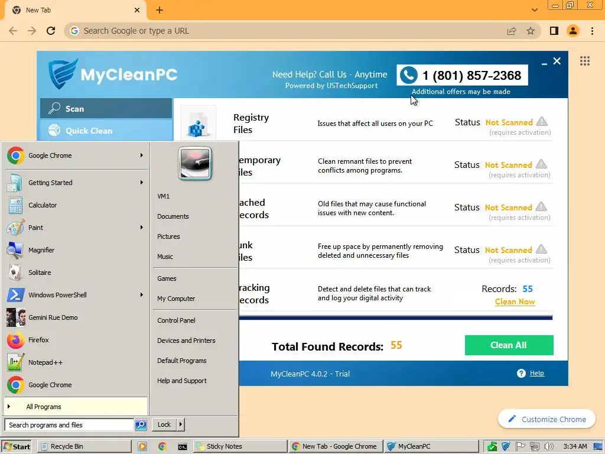605x454 pixels.
Task: Click the Registry Files icon
Action: click(199, 123)
